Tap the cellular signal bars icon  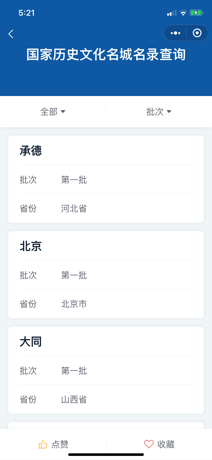[172, 13]
